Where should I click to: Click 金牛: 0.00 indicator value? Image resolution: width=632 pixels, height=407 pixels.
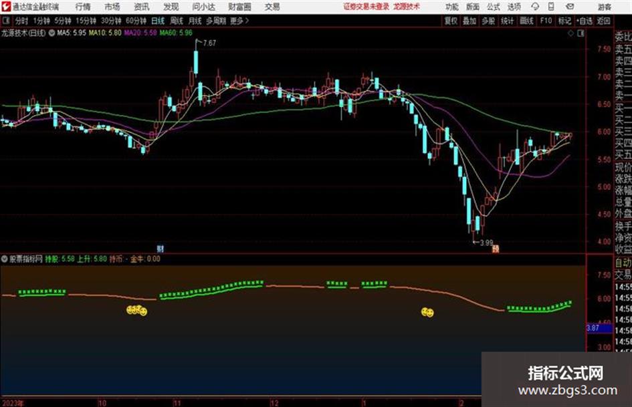coord(145,259)
